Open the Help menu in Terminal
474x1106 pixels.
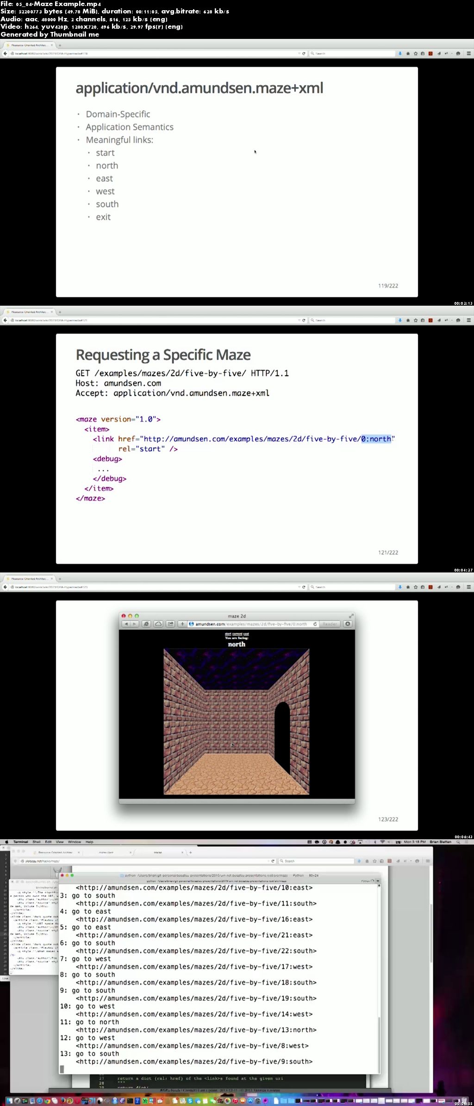tap(89, 842)
